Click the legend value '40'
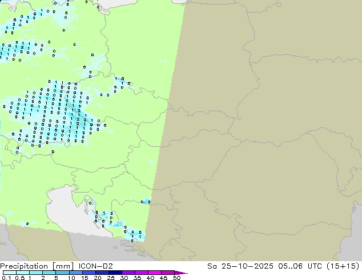The width and height of the screenshot is (362, 280). coord(150,278)
